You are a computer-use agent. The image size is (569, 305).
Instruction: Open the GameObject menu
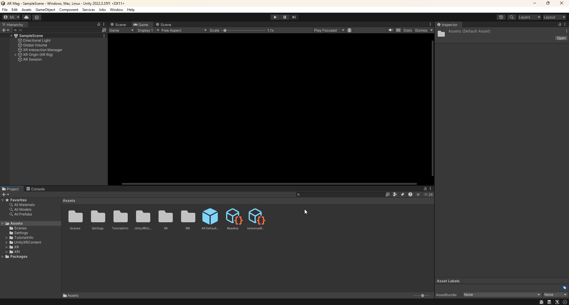coord(45,9)
